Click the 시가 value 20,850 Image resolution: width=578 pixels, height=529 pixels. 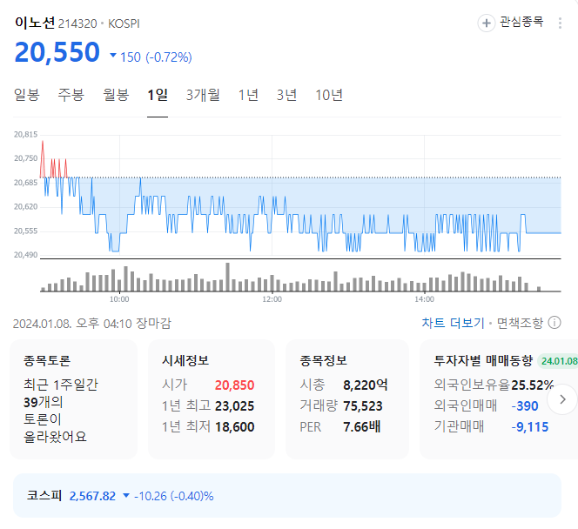coord(234,385)
